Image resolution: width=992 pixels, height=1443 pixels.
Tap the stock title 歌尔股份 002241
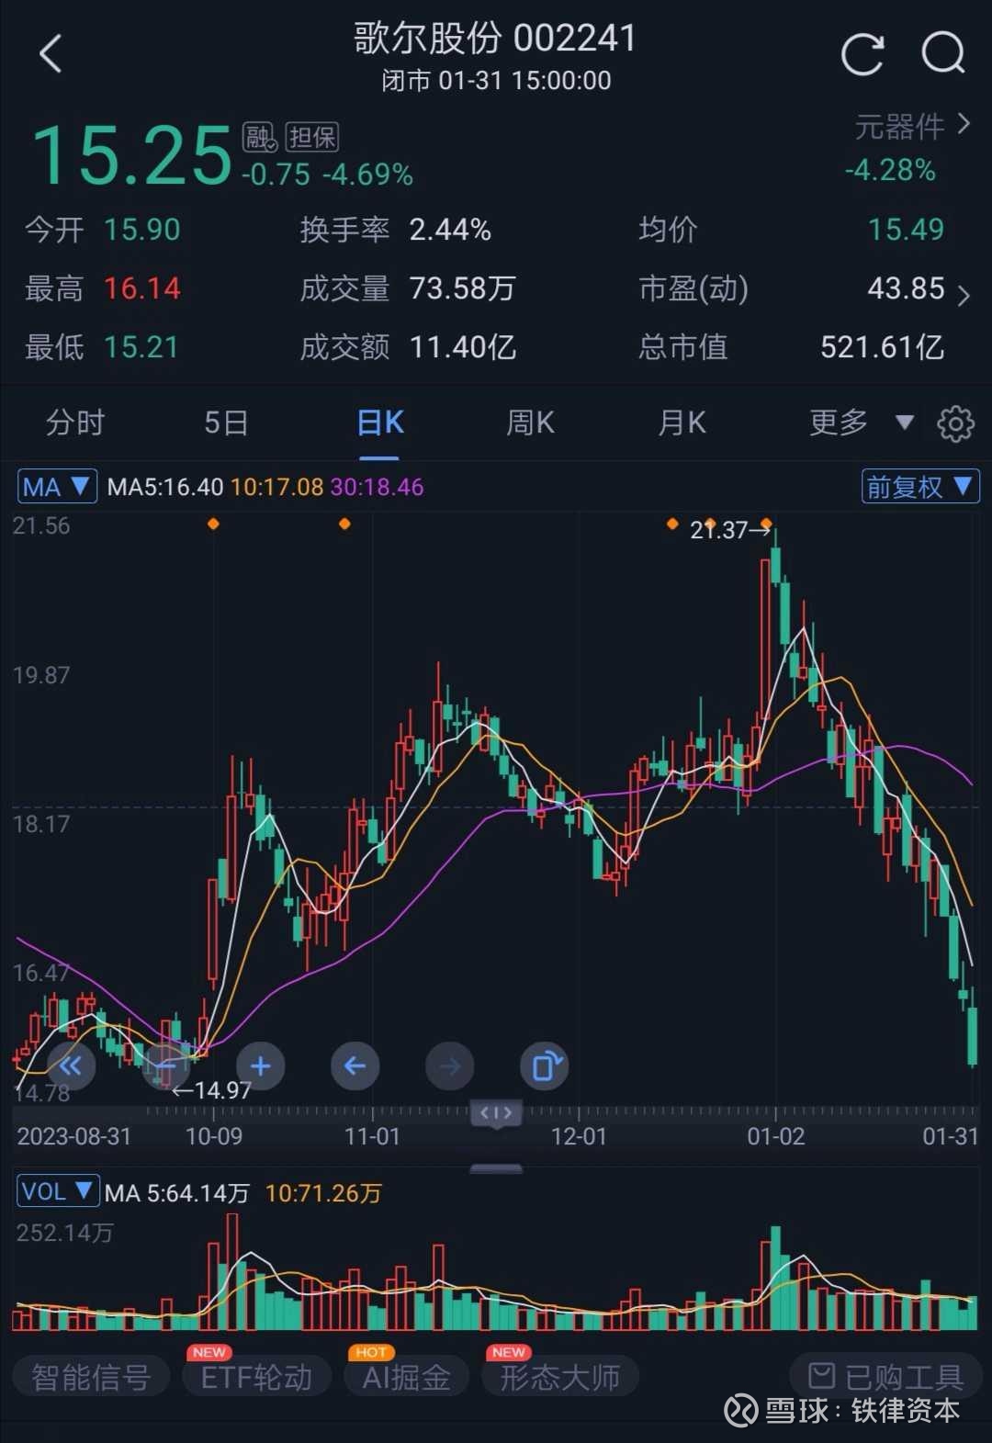coord(495,39)
